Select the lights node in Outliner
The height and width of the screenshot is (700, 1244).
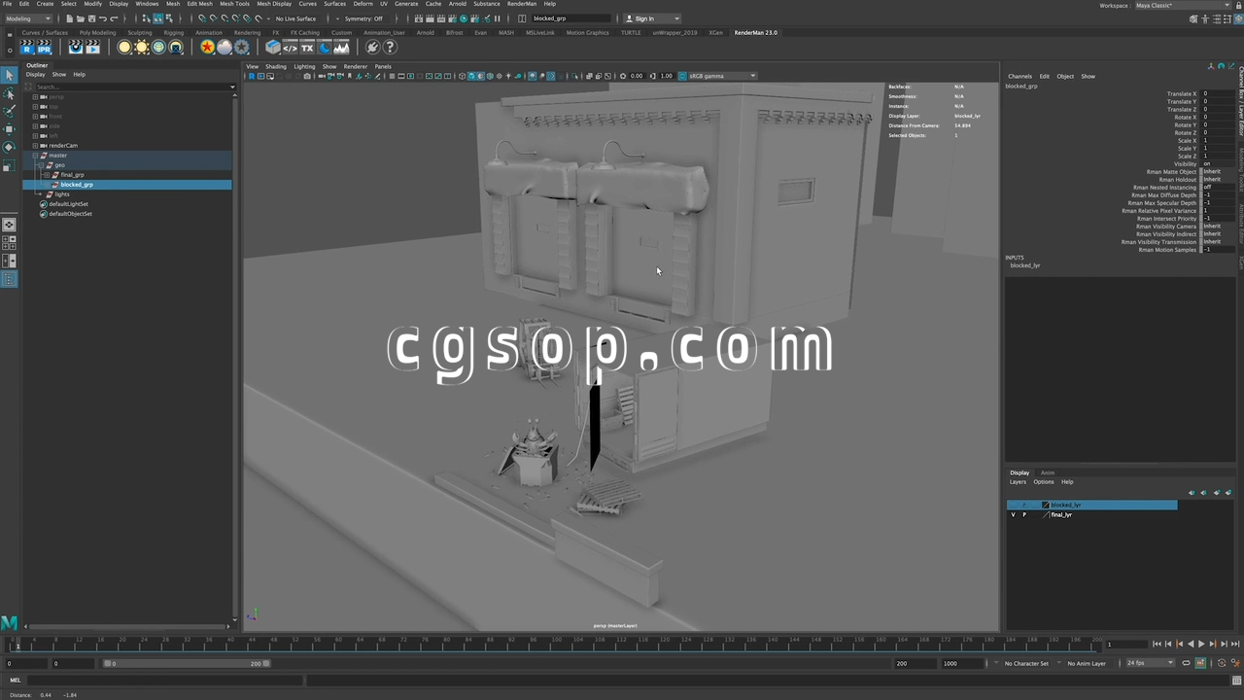point(62,194)
